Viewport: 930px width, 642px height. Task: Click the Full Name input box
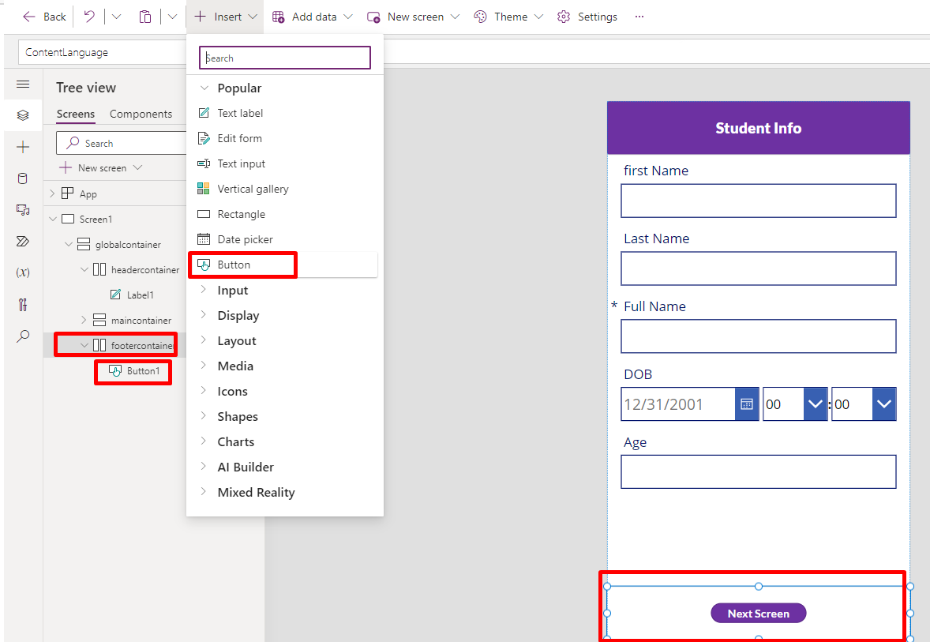tap(758, 336)
